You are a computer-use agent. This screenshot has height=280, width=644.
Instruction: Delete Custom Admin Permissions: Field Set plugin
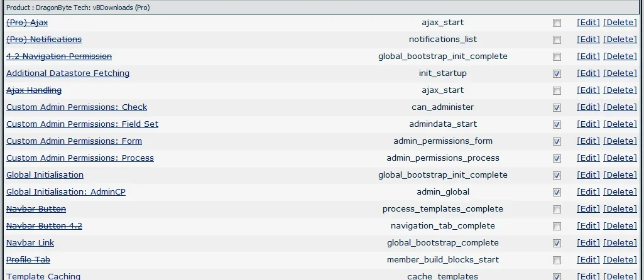(x=620, y=124)
